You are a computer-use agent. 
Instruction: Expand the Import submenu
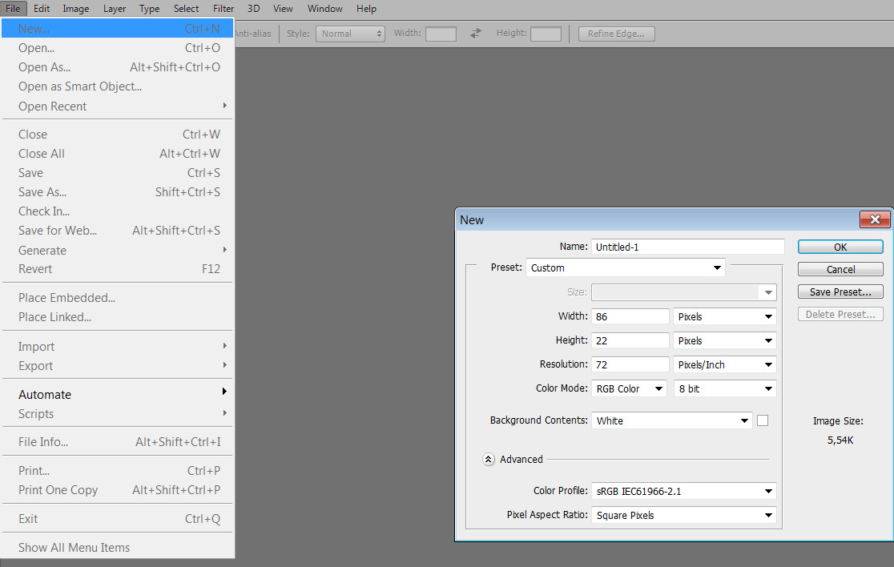pyautogui.click(x=118, y=347)
